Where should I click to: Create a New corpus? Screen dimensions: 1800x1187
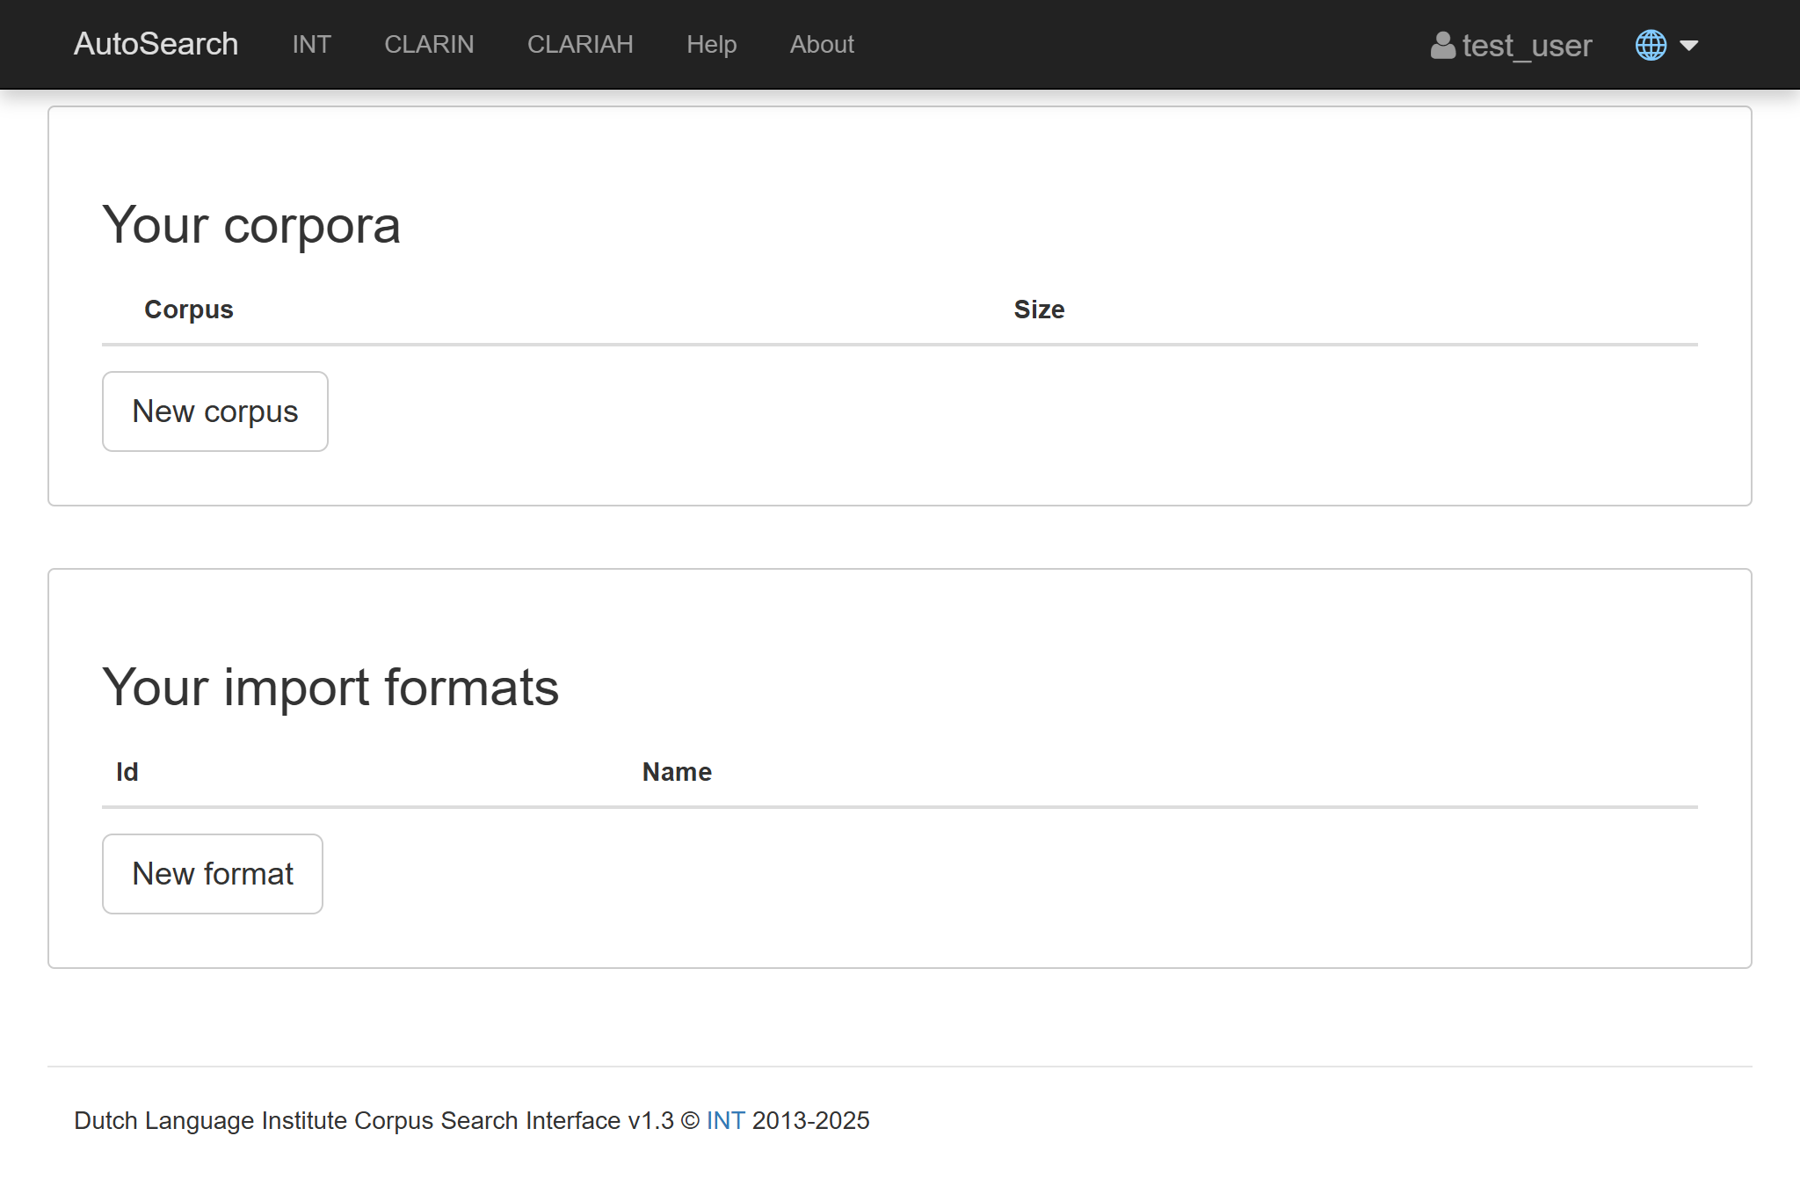pos(215,411)
